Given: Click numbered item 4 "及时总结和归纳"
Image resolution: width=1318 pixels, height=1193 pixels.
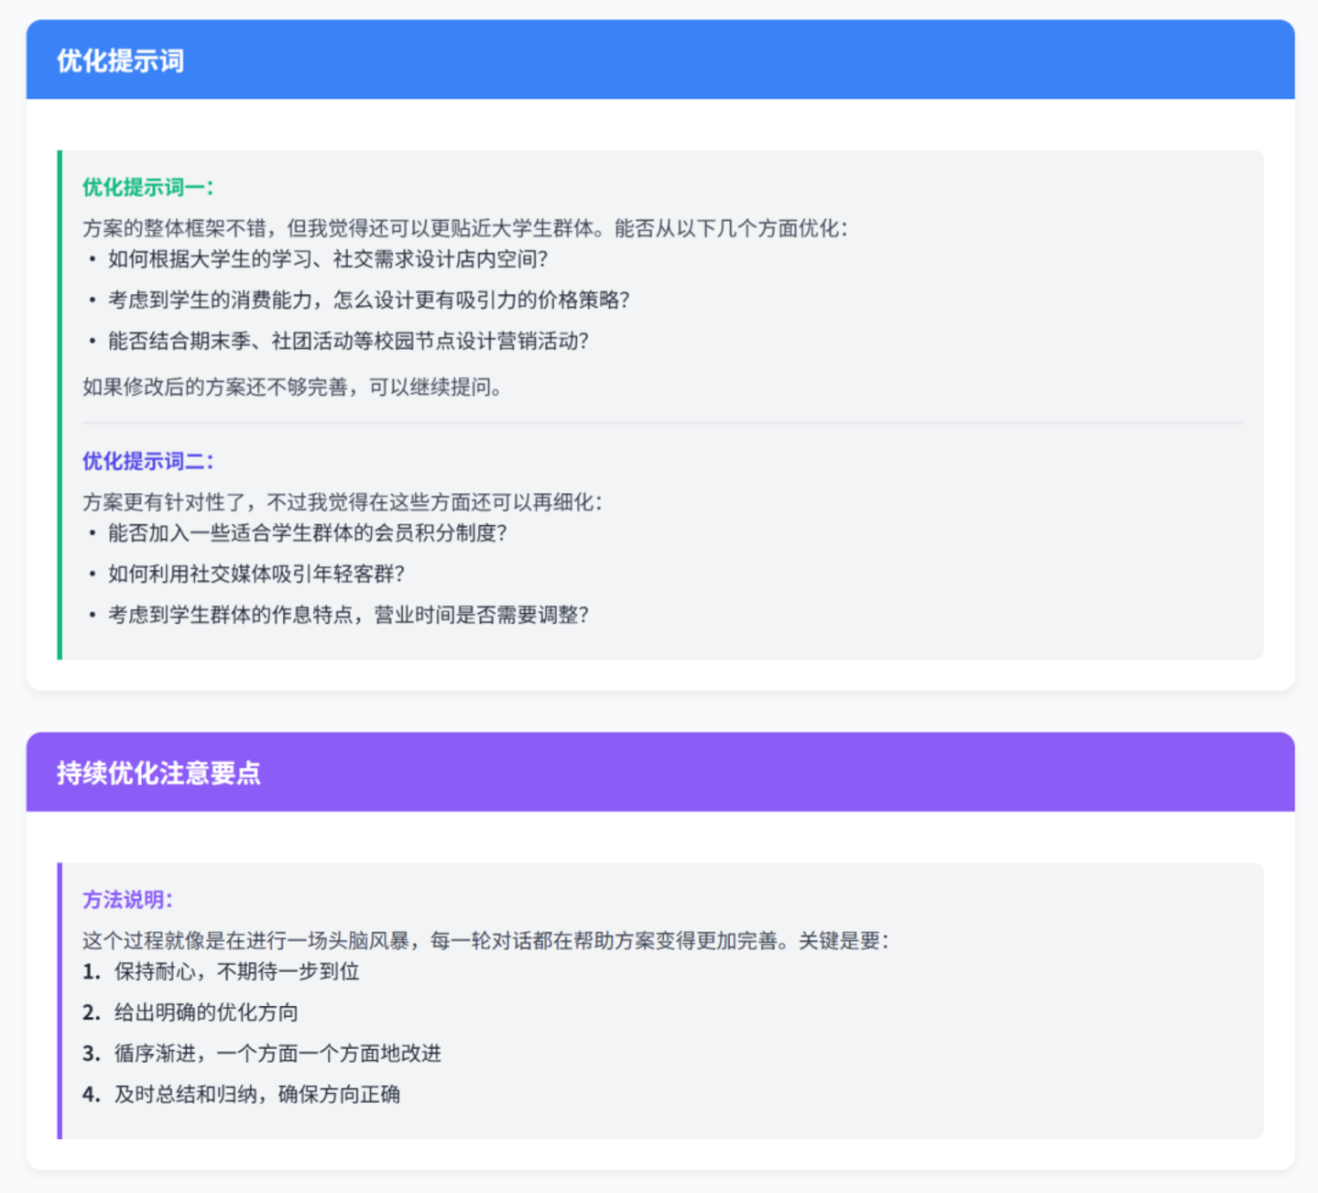Looking at the screenshot, I should tap(256, 1094).
